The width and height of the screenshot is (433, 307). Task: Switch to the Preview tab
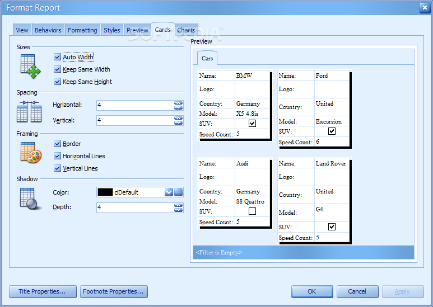coord(137,30)
